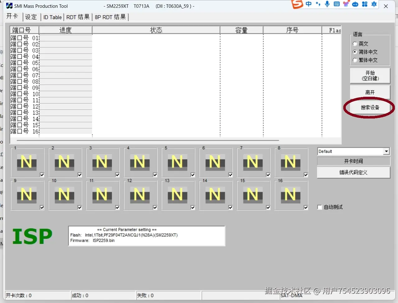Click the Sogou input method S logo
Screen dimensions: 398x303
(x=297, y=4)
